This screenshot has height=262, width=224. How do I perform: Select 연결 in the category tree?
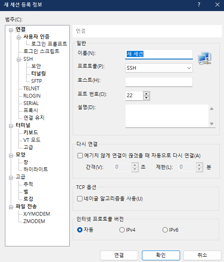21,30
